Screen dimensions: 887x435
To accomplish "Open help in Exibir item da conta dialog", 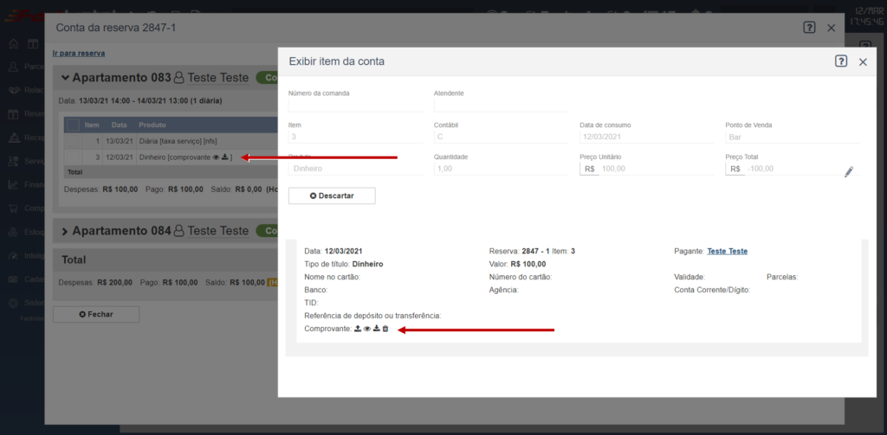I will [x=841, y=61].
